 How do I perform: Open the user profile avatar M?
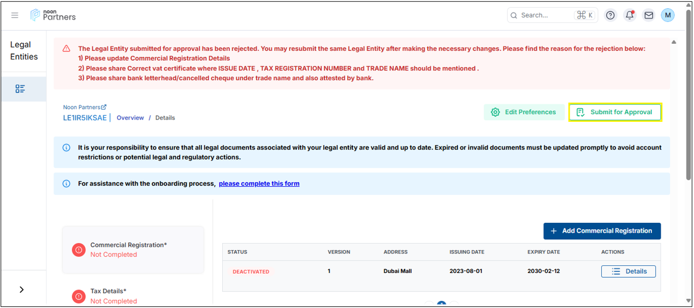(x=667, y=15)
